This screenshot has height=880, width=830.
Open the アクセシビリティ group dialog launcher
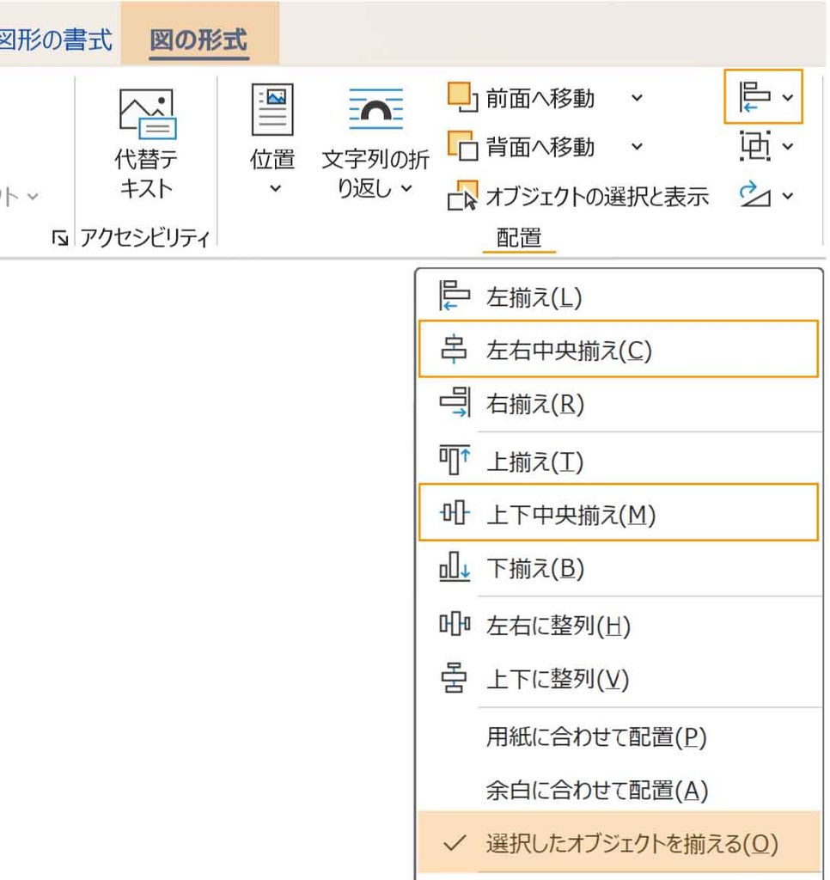(60, 239)
